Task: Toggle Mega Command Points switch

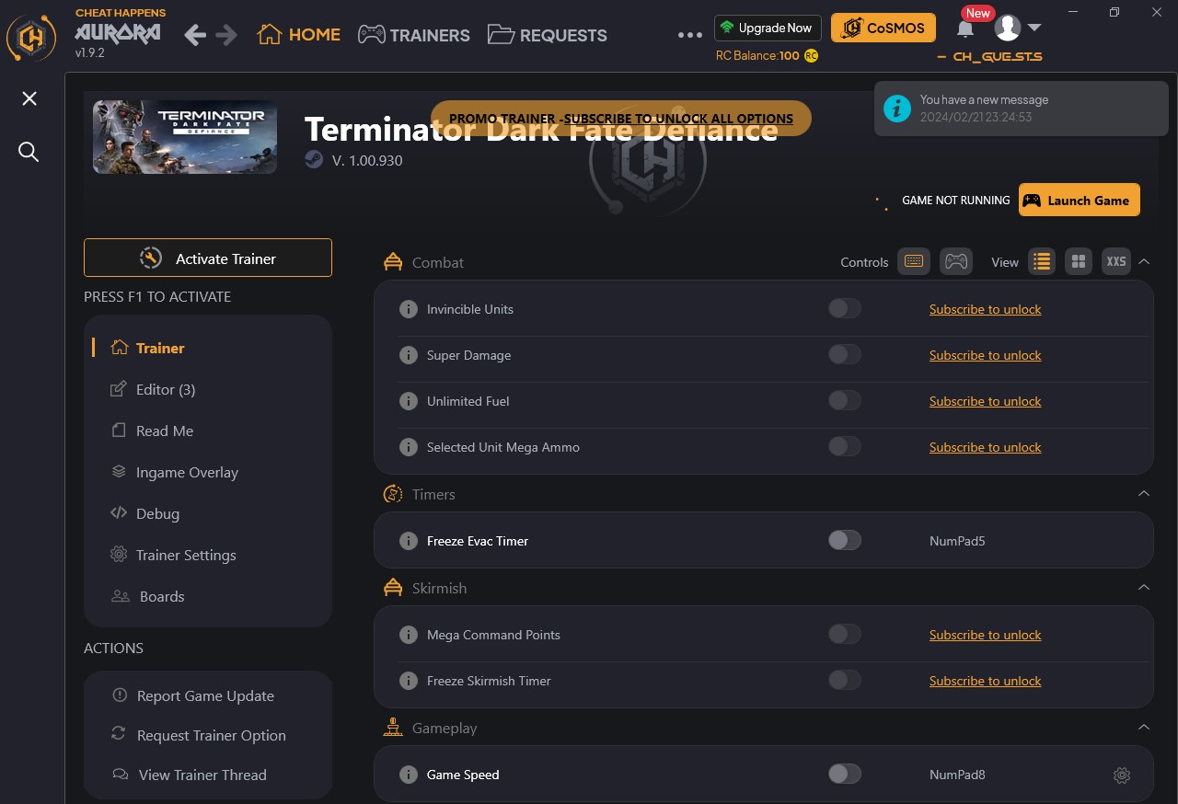Action: click(845, 634)
